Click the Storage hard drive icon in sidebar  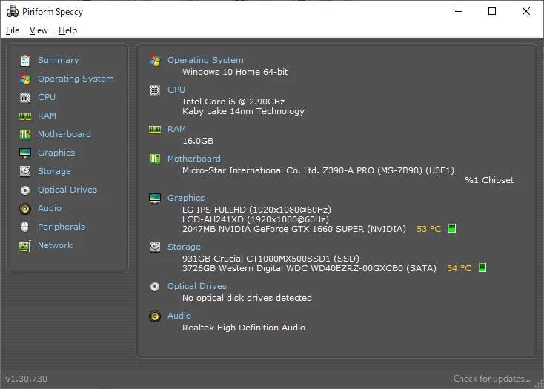25,171
